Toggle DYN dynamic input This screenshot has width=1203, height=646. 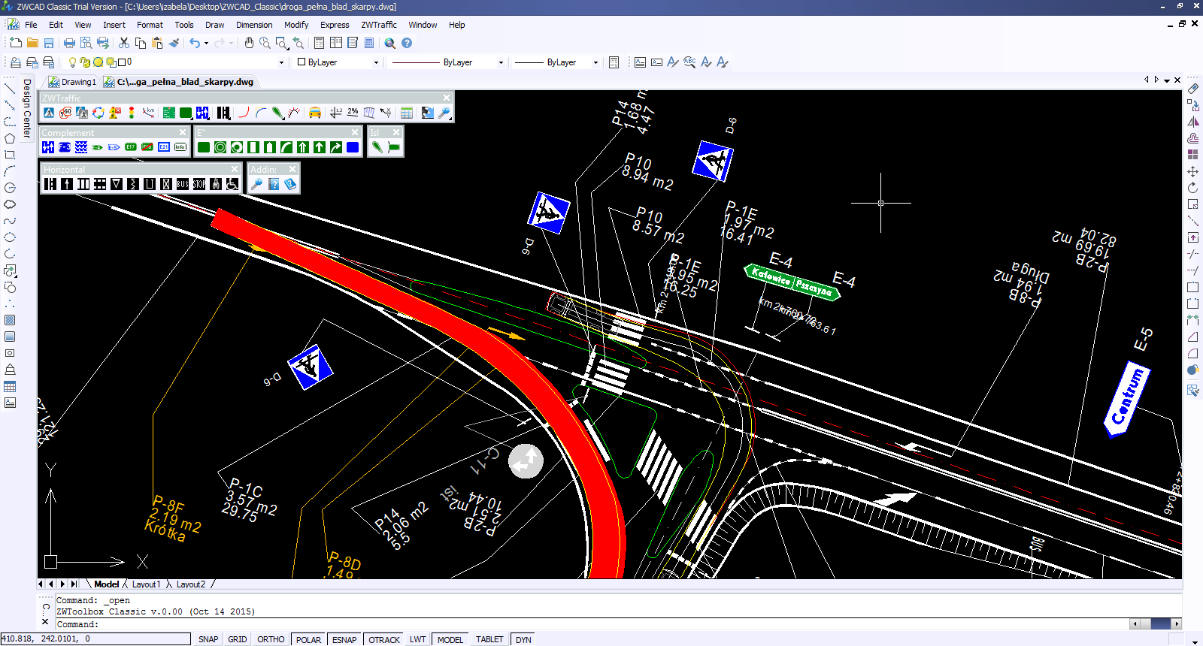[x=524, y=639]
